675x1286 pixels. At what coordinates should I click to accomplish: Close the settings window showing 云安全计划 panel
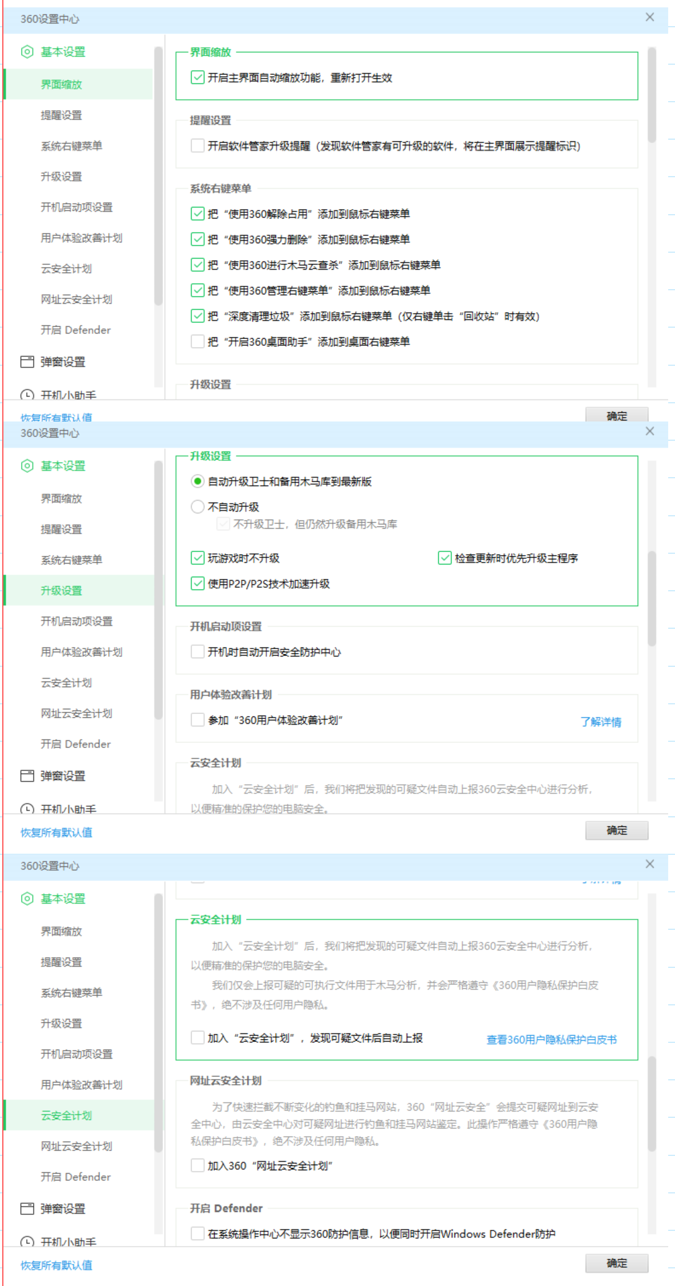pyautogui.click(x=650, y=864)
